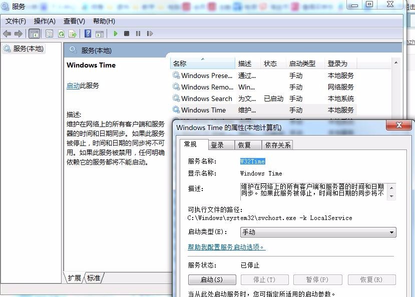Open the 帮助我配置服务启动选项 link
415x297 pixels.
[x=227, y=247]
